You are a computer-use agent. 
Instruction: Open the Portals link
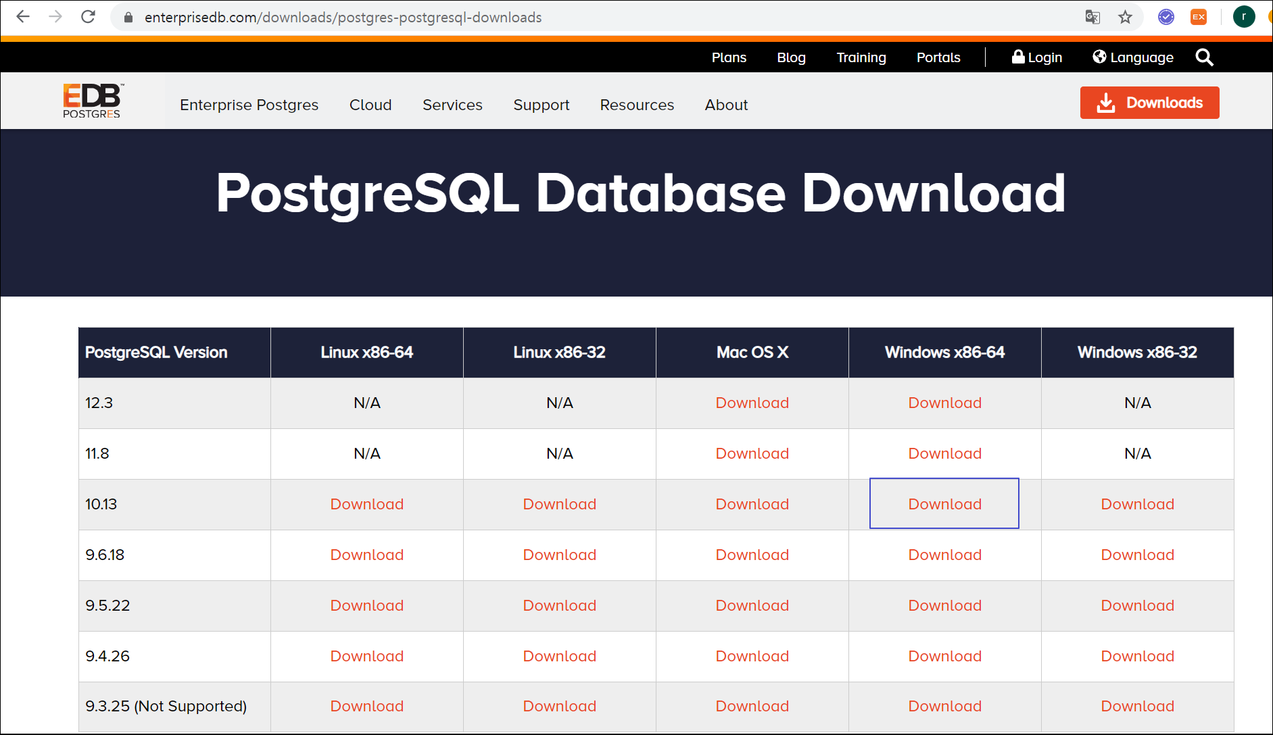point(938,57)
